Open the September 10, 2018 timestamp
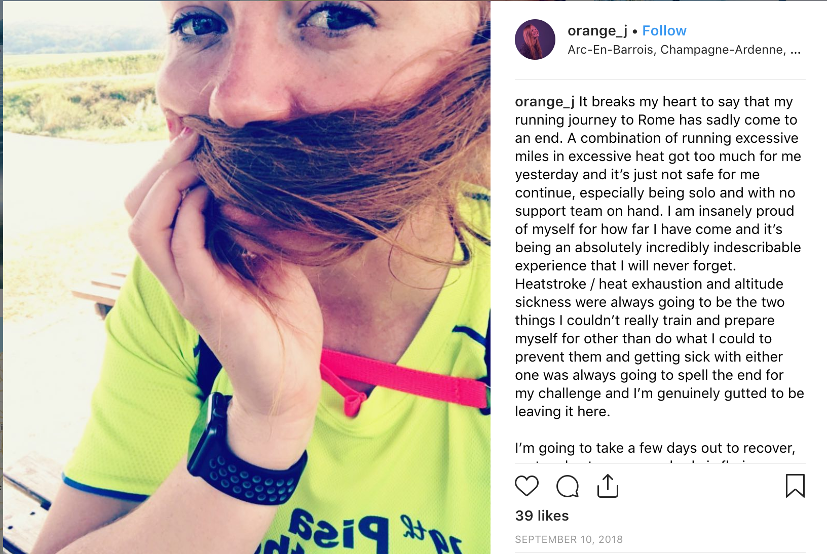The image size is (827, 554). click(x=569, y=539)
